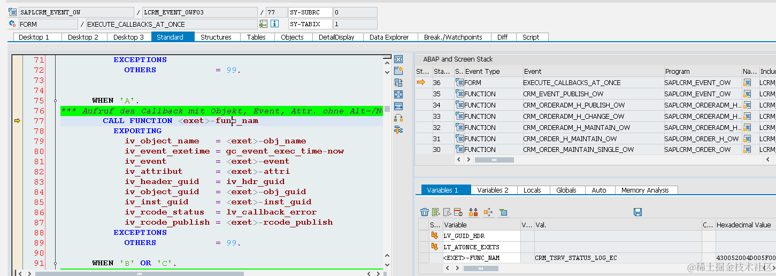The image size is (776, 276).
Task: Open the blue info icon next to SY-TABIX
Action: pos(274,24)
